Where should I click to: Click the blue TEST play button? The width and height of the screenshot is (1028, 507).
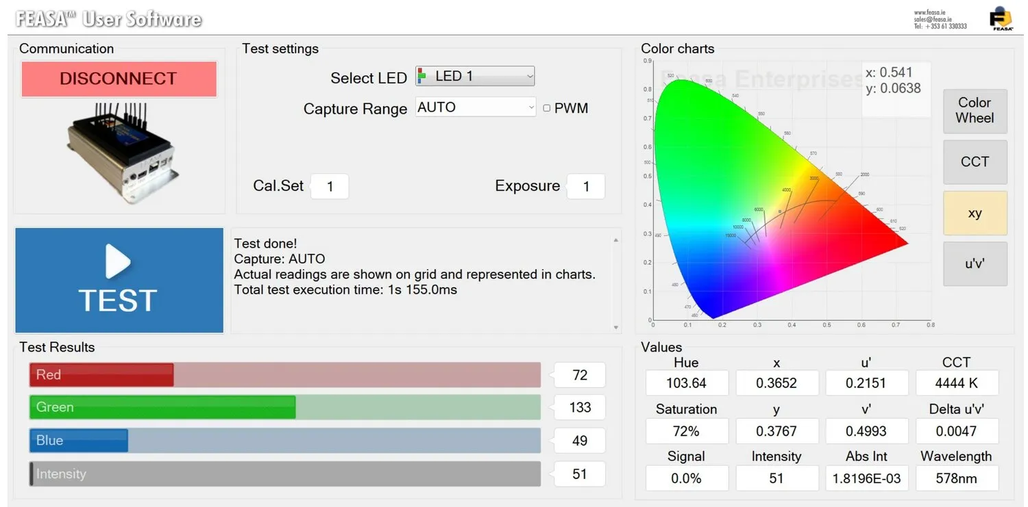119,281
